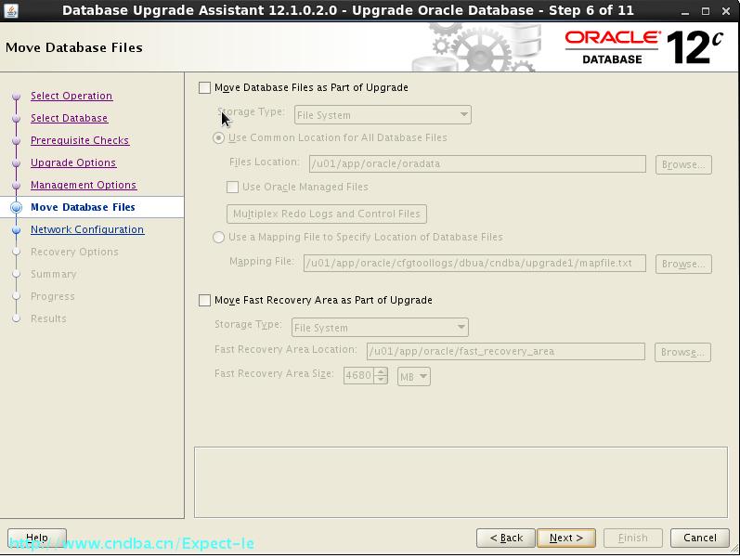Image resolution: width=740 pixels, height=558 pixels.
Task: Click the Progress step label
Action: tap(52, 296)
